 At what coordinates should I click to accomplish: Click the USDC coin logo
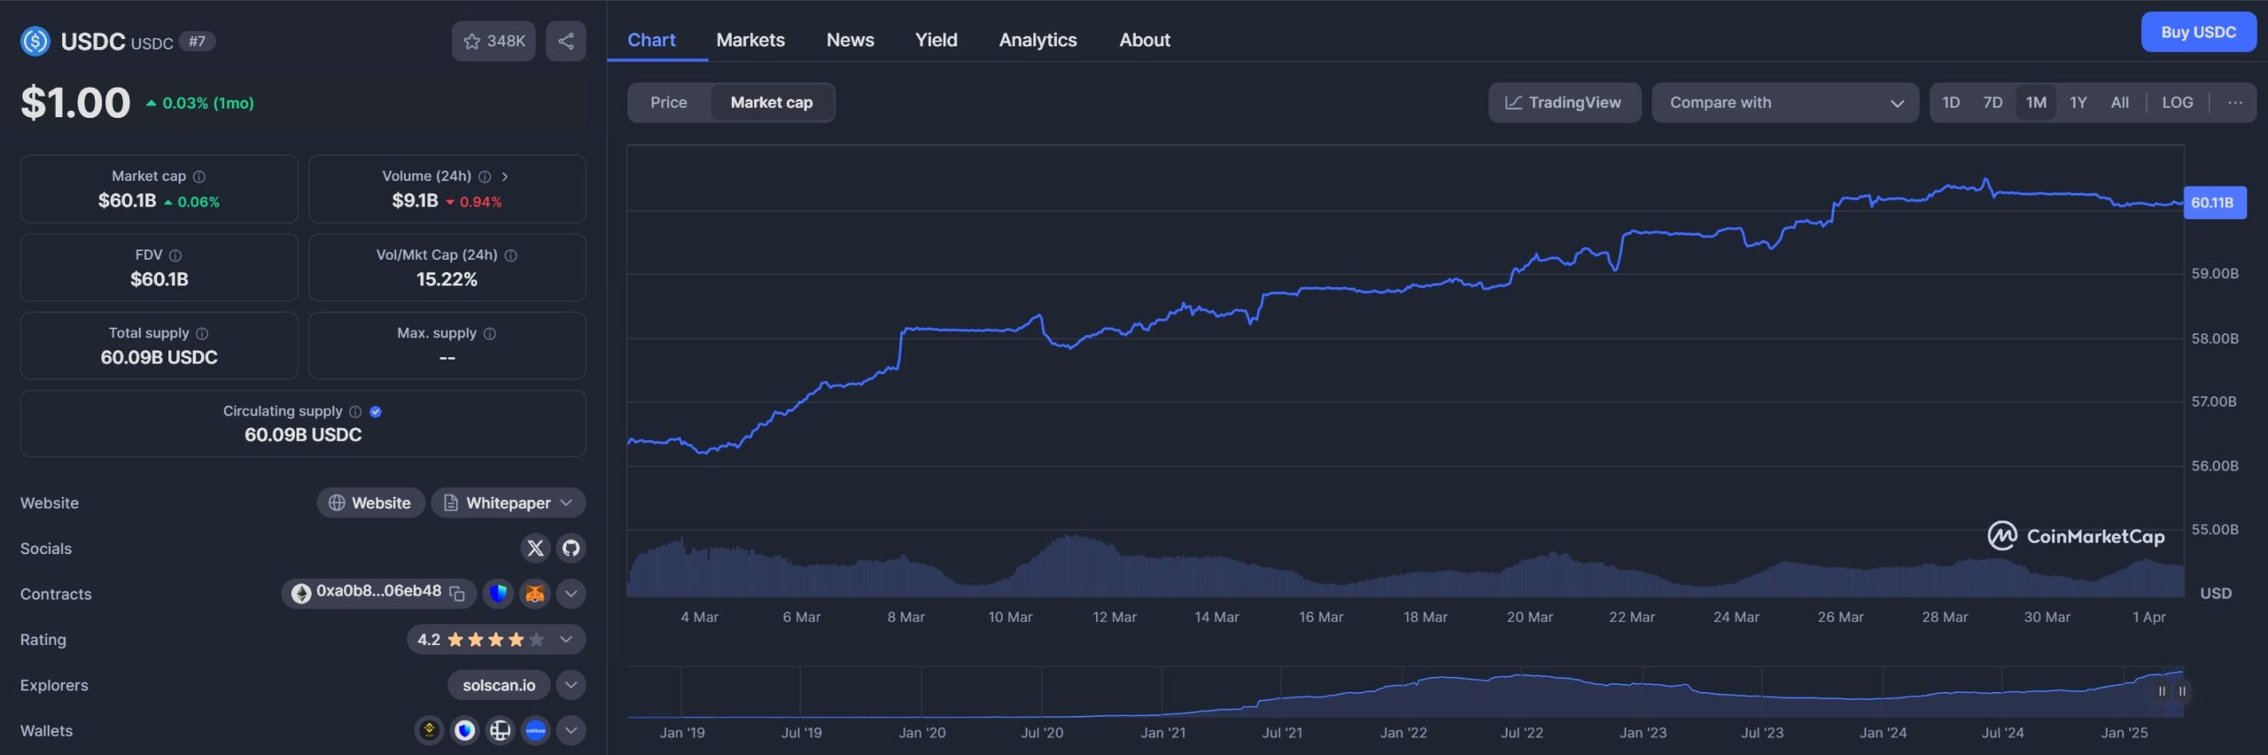(35, 42)
